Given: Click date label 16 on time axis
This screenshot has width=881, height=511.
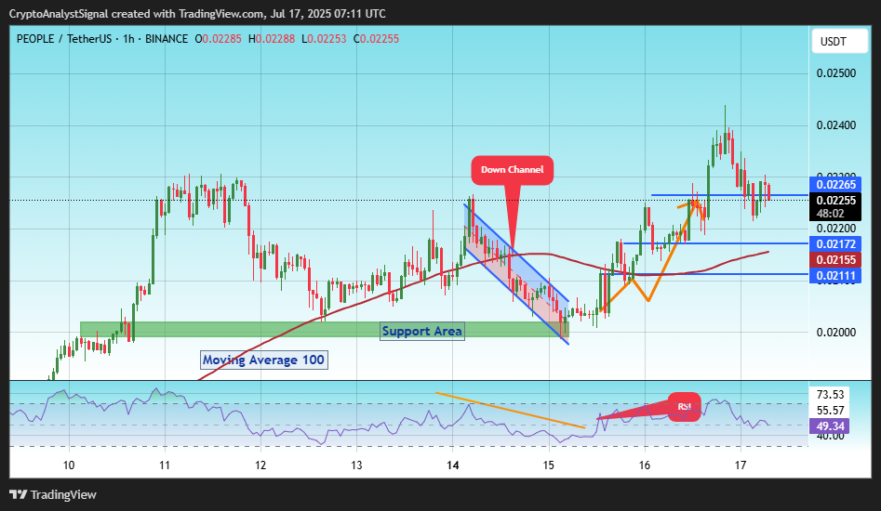Looking at the screenshot, I should 645,465.
